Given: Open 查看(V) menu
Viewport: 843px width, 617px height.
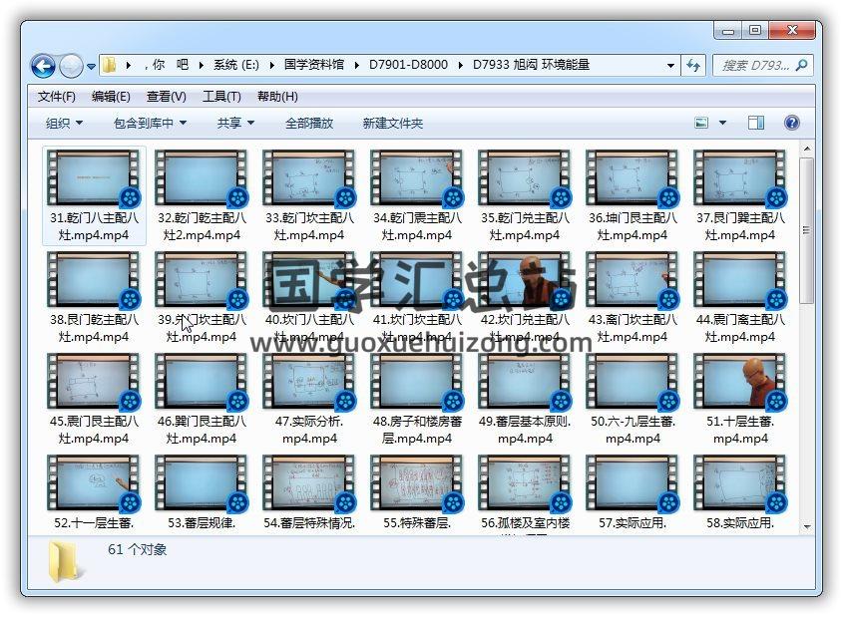Looking at the screenshot, I should click(x=167, y=97).
